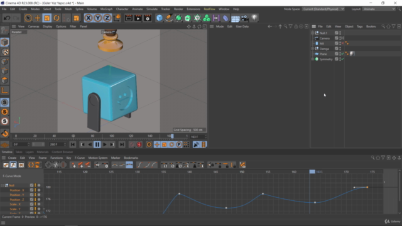Click Attribute Manager User Data button
This screenshot has width=402, height=226.
pos(242,26)
